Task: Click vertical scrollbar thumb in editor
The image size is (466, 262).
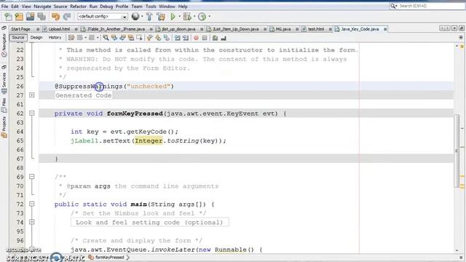Action: click(457, 151)
